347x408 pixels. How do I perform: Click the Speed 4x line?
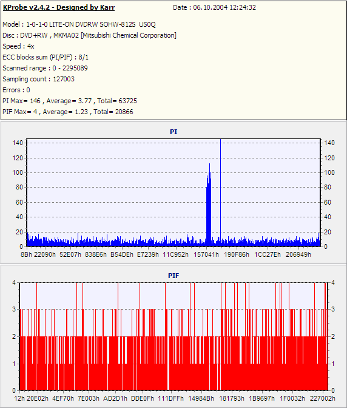(x=18, y=46)
